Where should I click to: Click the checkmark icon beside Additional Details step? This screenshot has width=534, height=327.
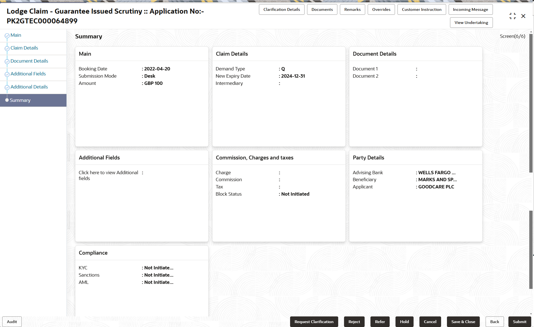[x=7, y=87]
